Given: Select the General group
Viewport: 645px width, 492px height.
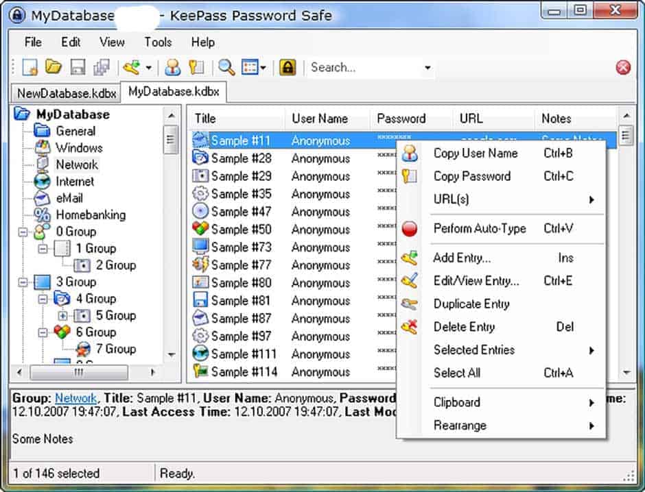Looking at the screenshot, I should tap(75, 131).
